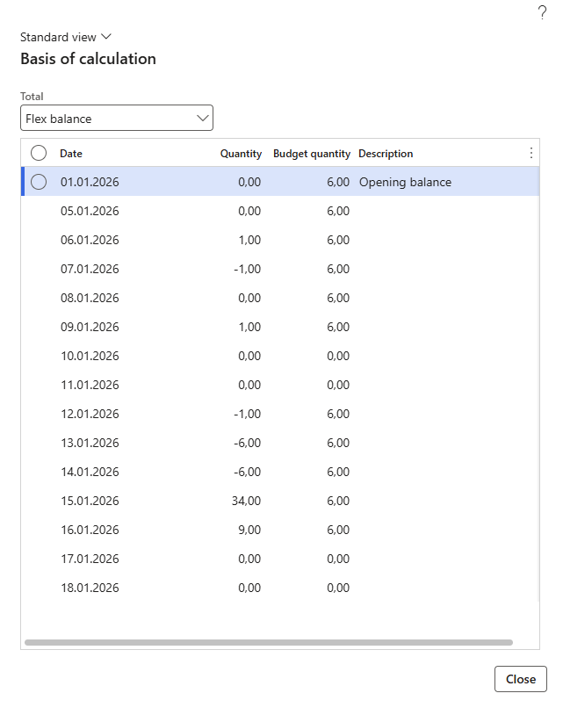Select budget quantity for 10.01.2026
The width and height of the screenshot is (563, 715).
(337, 356)
